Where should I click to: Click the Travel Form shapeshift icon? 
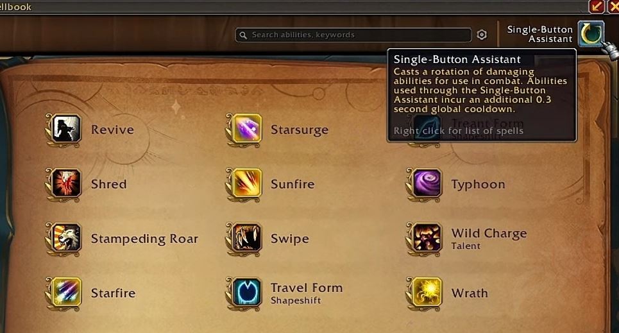[247, 293]
